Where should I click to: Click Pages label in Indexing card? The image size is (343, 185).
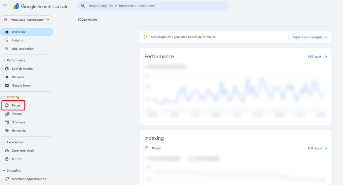pyautogui.click(x=156, y=148)
